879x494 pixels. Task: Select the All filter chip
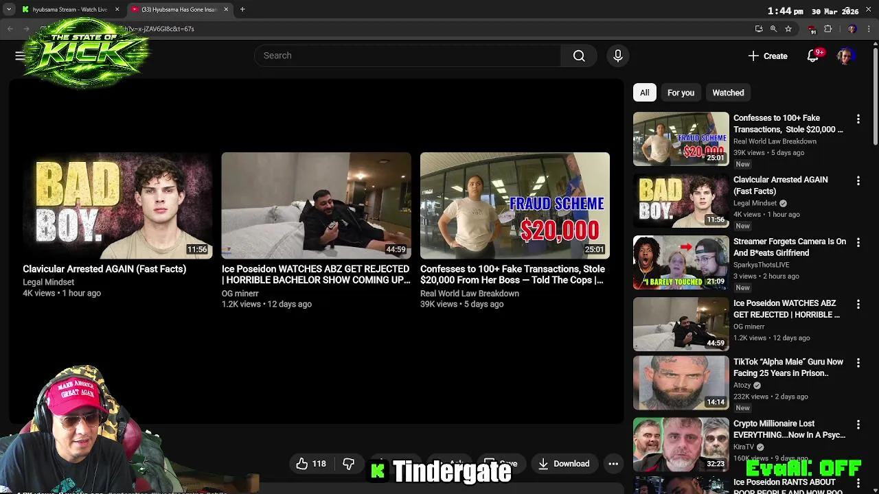click(644, 93)
